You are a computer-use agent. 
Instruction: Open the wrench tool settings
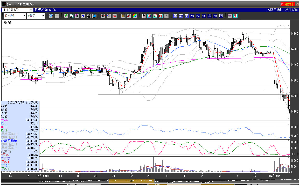(x=129, y=16)
